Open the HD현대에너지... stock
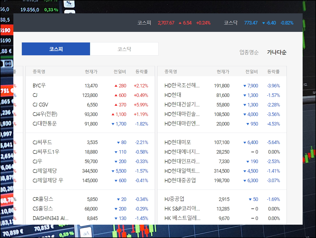The height and width of the screenshot is (238, 316). [182, 152]
